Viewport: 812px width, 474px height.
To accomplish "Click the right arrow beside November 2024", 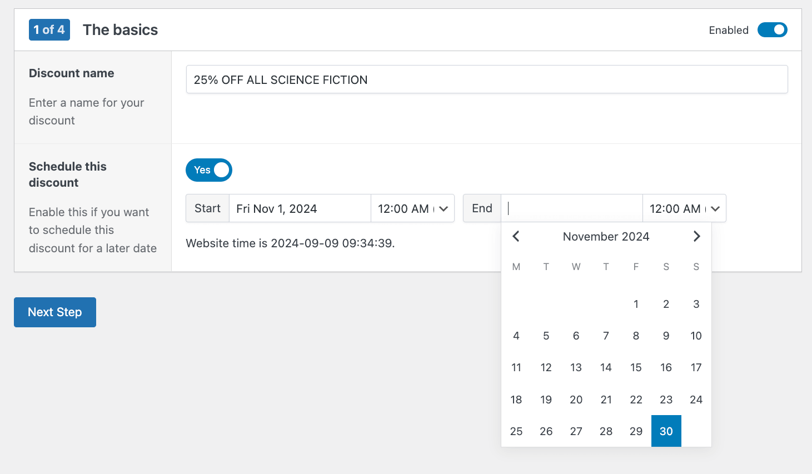I will (x=696, y=236).
